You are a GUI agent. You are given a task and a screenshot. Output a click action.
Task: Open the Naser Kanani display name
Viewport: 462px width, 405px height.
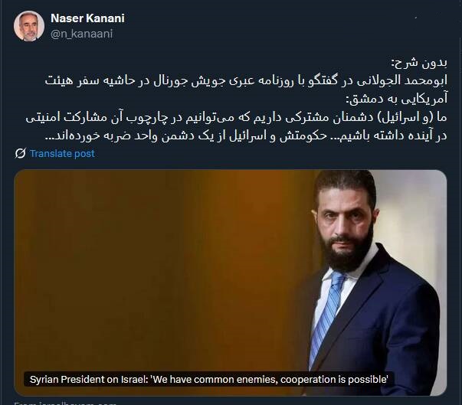click(x=87, y=18)
